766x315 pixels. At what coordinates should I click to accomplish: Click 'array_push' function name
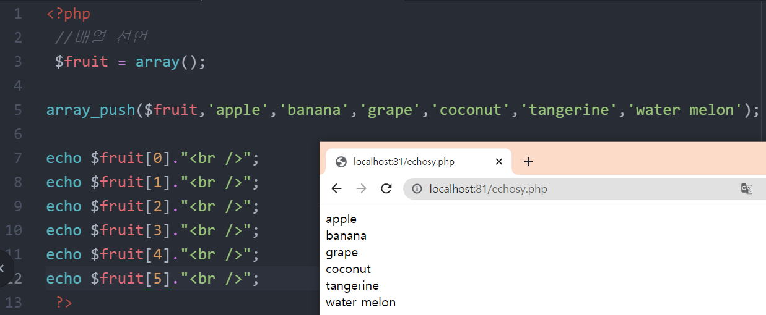tap(90, 110)
